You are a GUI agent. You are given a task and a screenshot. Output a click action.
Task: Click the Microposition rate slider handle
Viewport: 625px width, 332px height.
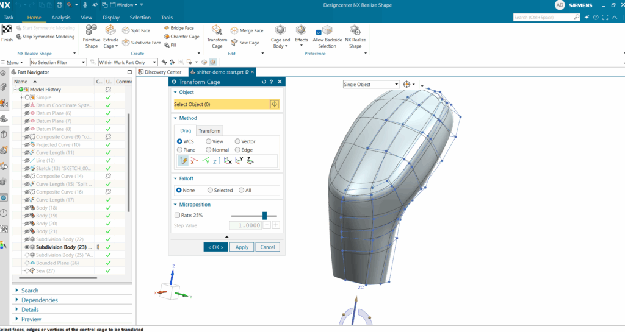264,216
